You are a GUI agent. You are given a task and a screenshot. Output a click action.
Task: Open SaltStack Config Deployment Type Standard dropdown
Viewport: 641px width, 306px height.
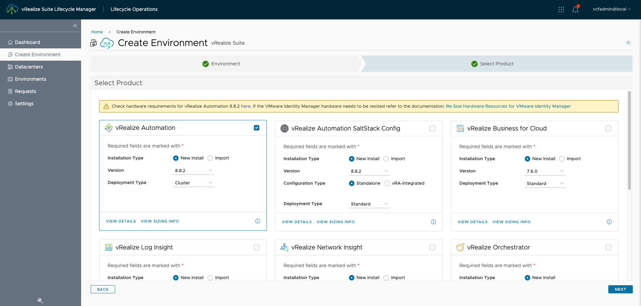[369, 204]
